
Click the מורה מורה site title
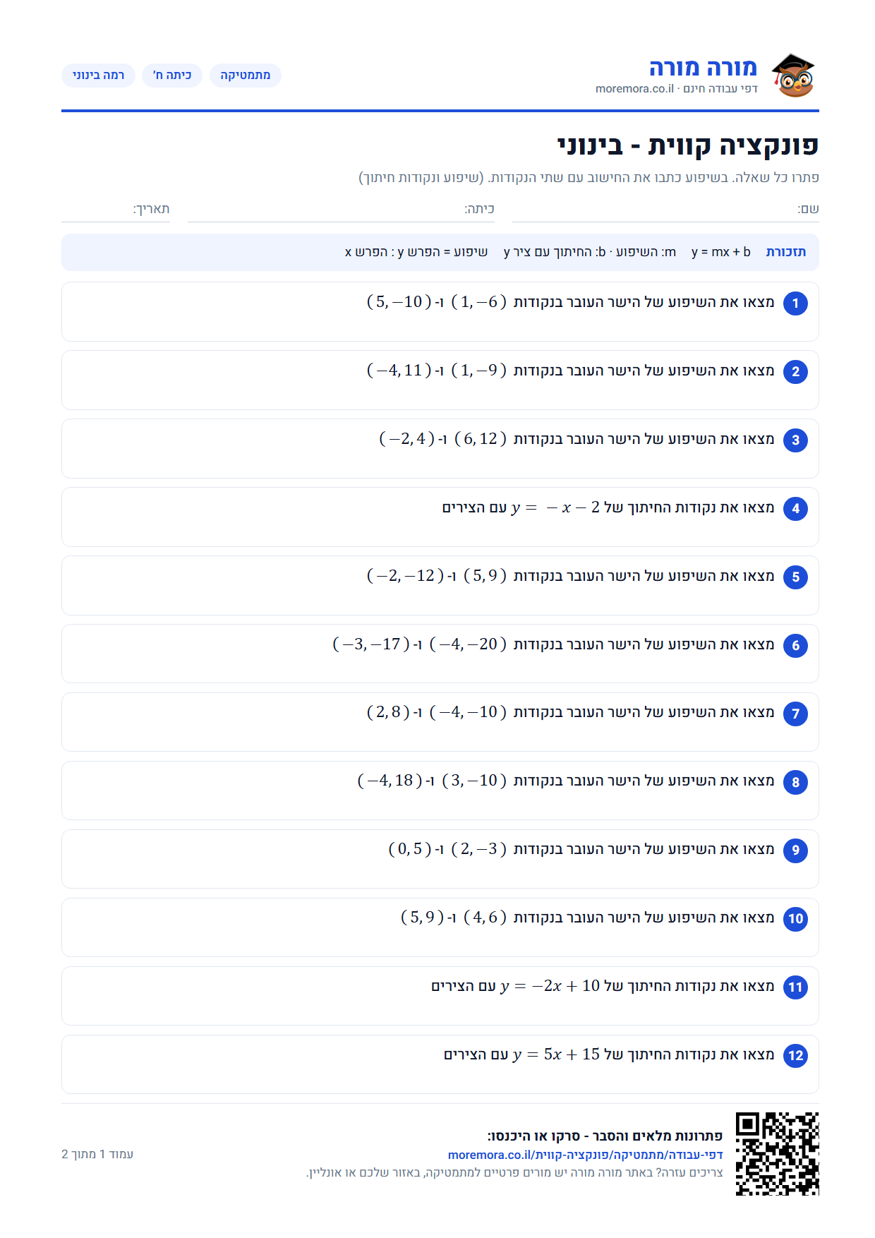[703, 68]
